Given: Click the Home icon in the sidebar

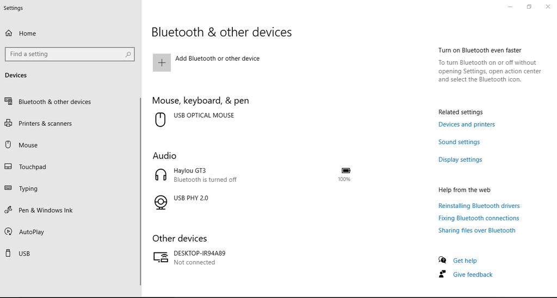Looking at the screenshot, I should click(9, 33).
